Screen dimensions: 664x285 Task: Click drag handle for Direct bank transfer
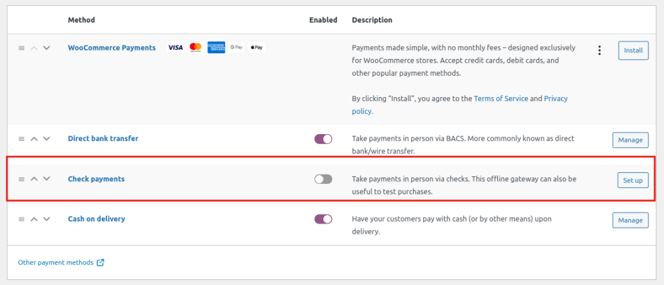[21, 139]
